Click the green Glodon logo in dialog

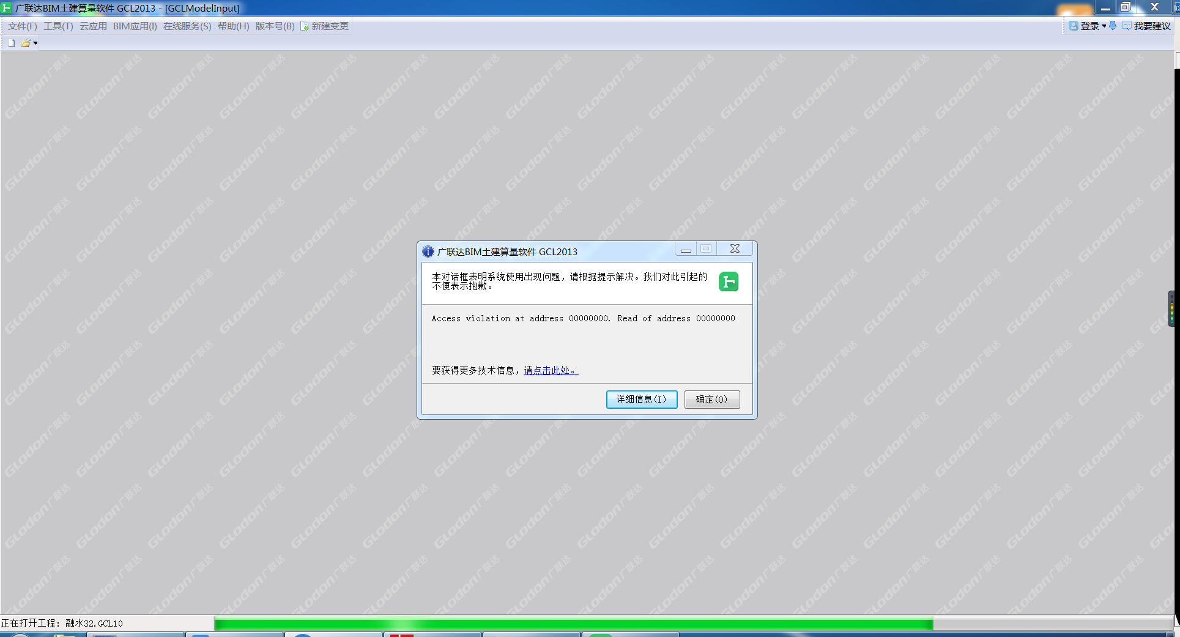pyautogui.click(x=729, y=281)
